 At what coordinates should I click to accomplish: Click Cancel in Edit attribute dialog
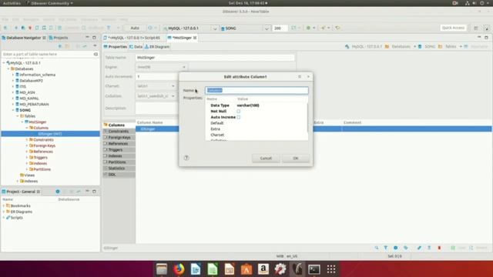[x=266, y=158]
